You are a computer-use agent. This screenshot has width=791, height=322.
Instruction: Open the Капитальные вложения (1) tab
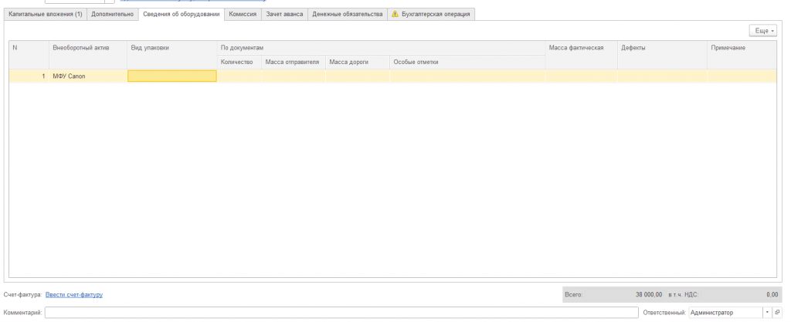(x=46, y=14)
